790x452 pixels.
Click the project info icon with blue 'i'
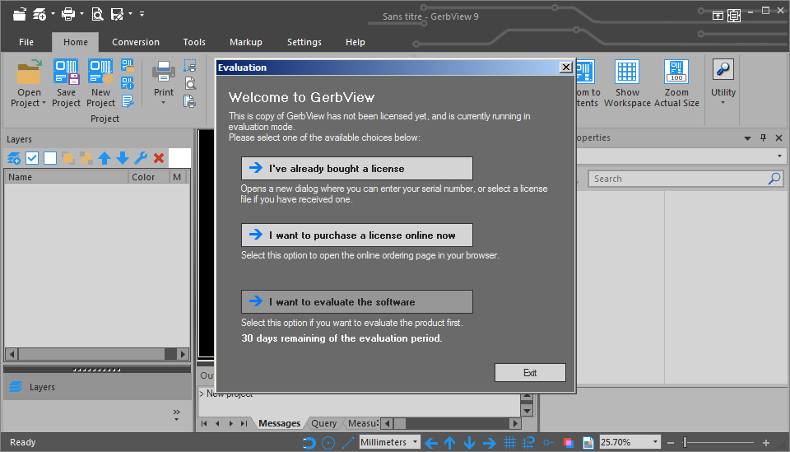[x=128, y=83]
